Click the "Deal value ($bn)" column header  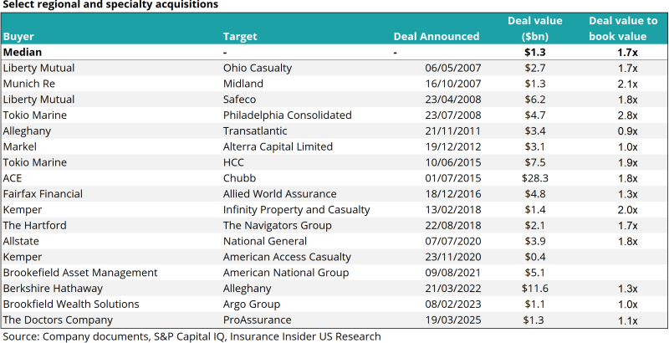point(535,28)
